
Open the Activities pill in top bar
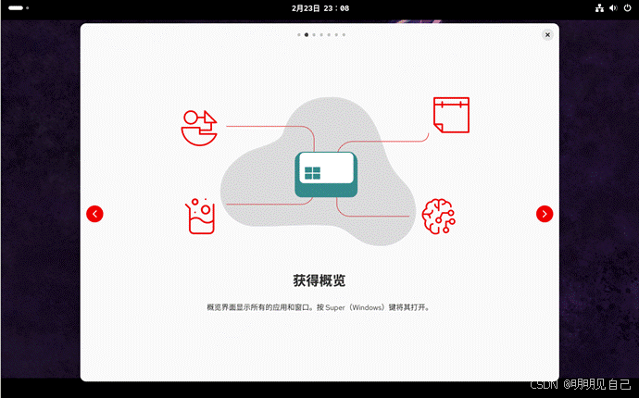click(19, 8)
